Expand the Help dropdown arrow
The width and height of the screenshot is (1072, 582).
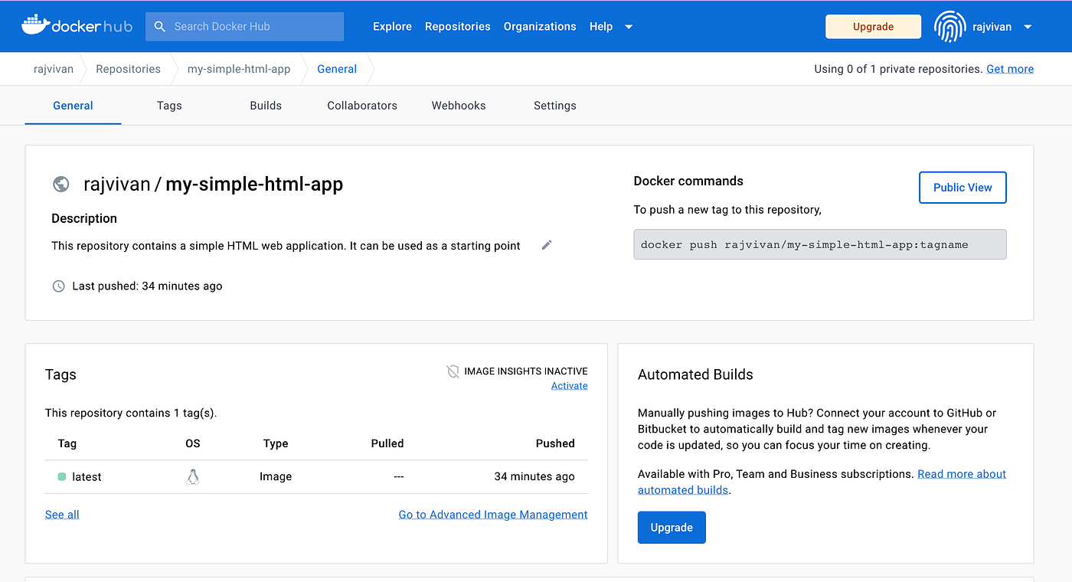click(x=629, y=27)
